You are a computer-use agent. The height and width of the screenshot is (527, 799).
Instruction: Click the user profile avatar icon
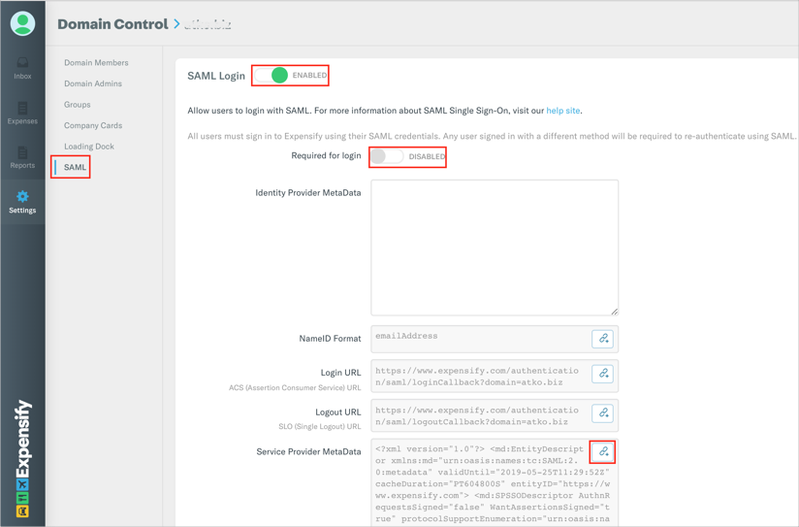(x=22, y=23)
